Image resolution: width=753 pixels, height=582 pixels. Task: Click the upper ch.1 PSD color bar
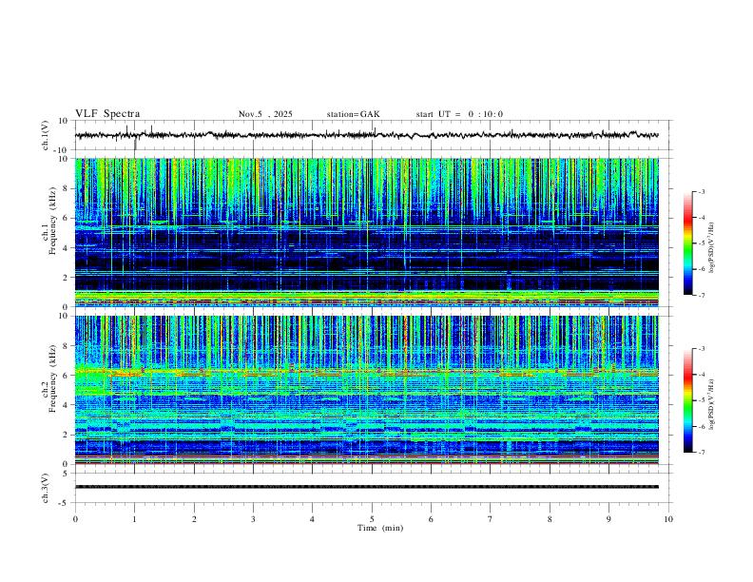pyautogui.click(x=688, y=243)
